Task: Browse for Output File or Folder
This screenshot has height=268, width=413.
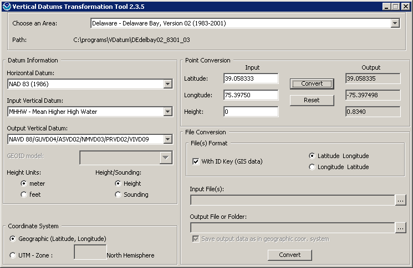Action: tap(400, 227)
